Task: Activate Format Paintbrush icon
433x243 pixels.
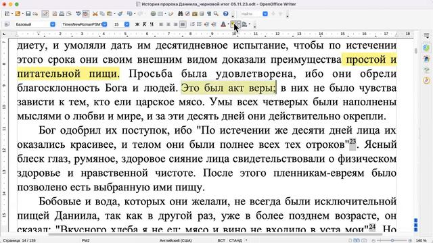Action: (x=120, y=13)
